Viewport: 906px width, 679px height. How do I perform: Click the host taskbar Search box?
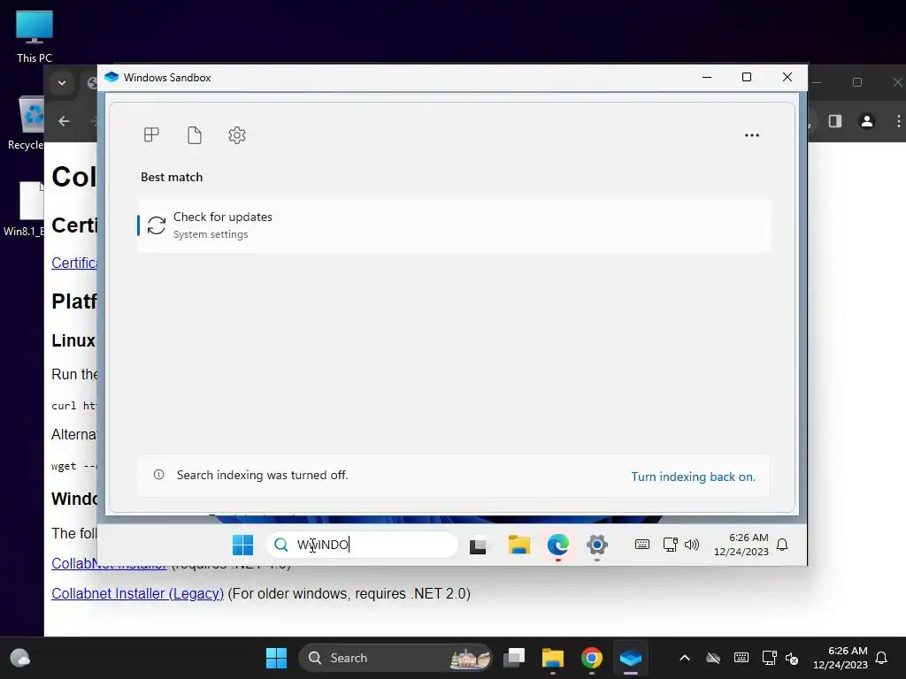(x=395, y=658)
